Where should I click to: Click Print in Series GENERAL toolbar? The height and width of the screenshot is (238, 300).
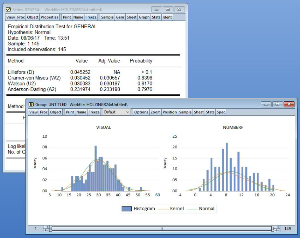[67, 17]
